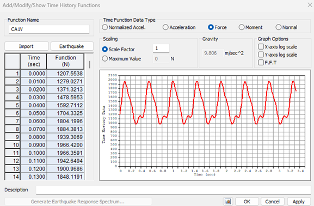Click the data table scrollbar thumb

point(89,65)
